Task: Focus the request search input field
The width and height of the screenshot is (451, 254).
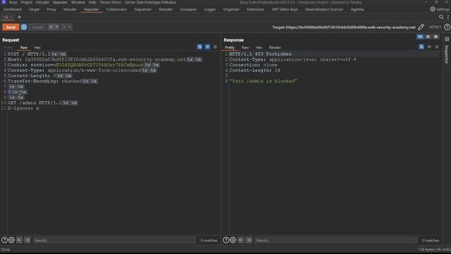Action: (114, 240)
